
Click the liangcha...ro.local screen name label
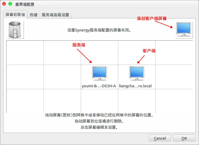tap(135, 86)
